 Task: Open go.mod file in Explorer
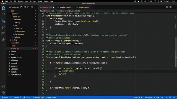[14, 63]
